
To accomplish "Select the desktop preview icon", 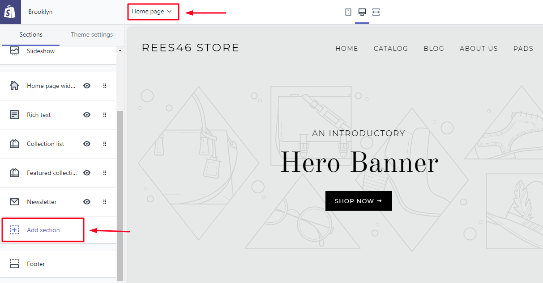I will pyautogui.click(x=362, y=12).
